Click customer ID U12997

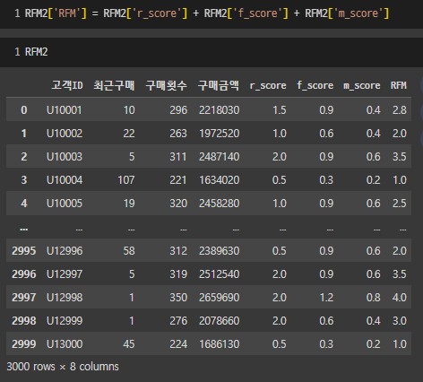(65, 274)
